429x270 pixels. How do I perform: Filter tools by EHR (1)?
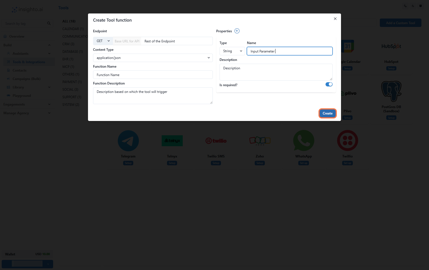pos(68,59)
